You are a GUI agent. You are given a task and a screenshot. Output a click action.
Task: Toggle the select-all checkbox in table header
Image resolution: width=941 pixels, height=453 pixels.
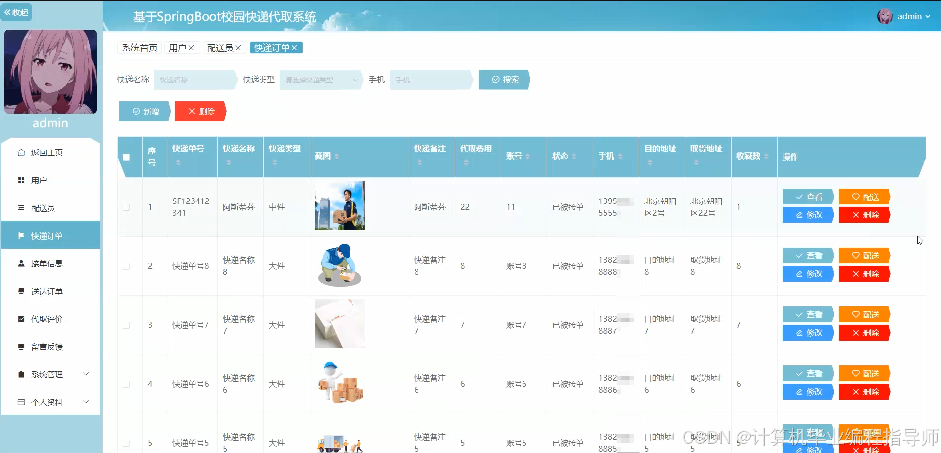coord(127,157)
